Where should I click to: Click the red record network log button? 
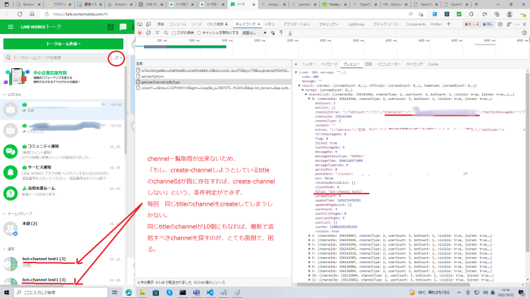[x=139, y=33]
